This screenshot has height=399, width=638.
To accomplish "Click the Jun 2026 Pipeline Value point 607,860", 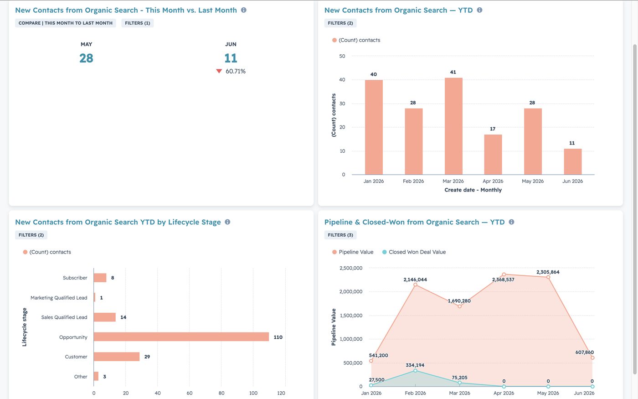I will (x=592, y=358).
